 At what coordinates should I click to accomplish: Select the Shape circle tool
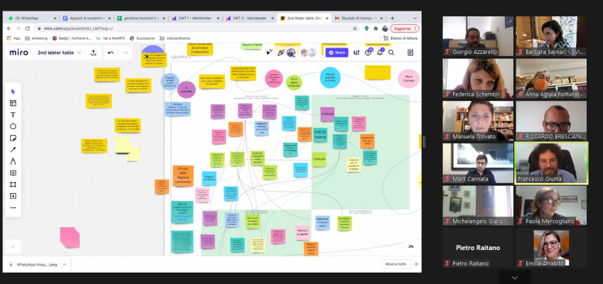click(13, 126)
